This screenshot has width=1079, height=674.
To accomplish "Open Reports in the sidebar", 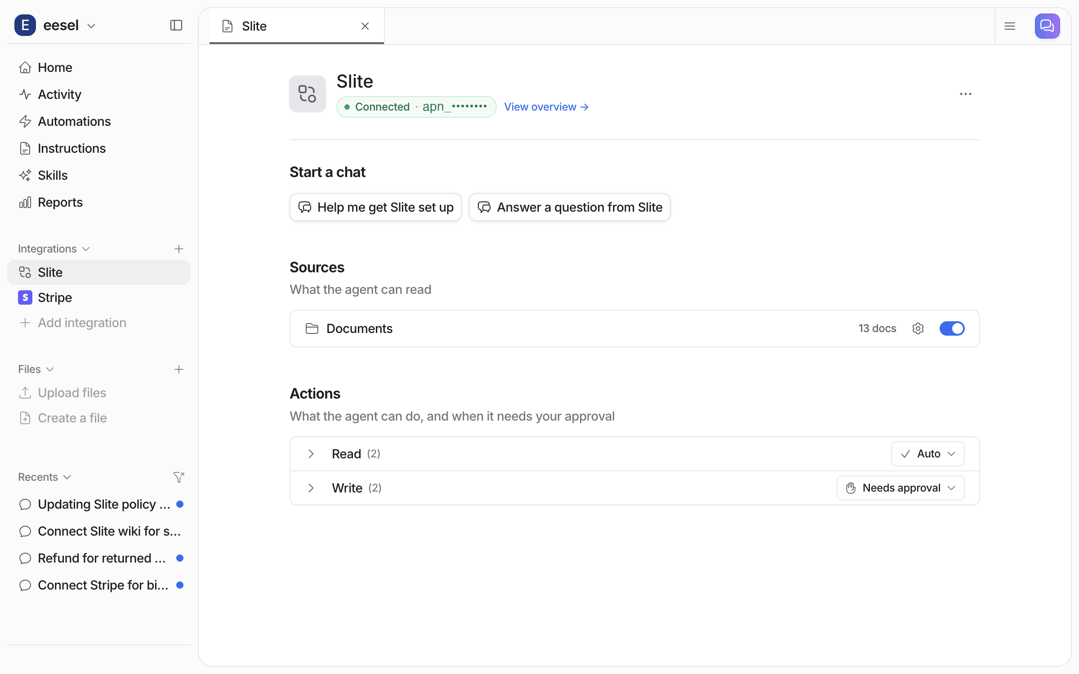I will point(99,202).
